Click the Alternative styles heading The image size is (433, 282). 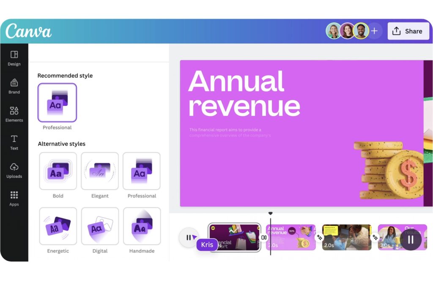pyautogui.click(x=62, y=144)
